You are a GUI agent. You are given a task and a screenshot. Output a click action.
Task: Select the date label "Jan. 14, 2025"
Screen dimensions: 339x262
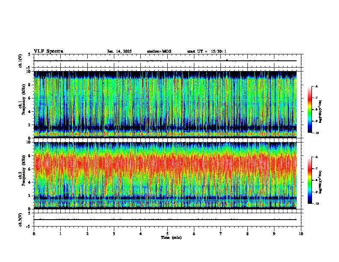tap(119, 51)
